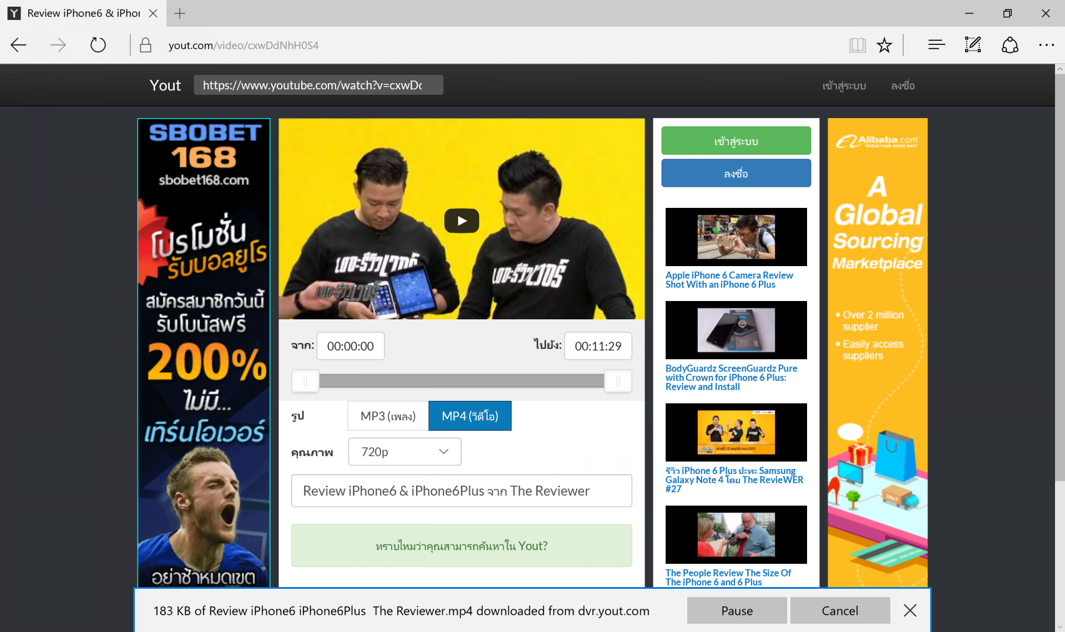Open the share icon in toolbar
The width and height of the screenshot is (1065, 632).
pyautogui.click(x=1010, y=45)
